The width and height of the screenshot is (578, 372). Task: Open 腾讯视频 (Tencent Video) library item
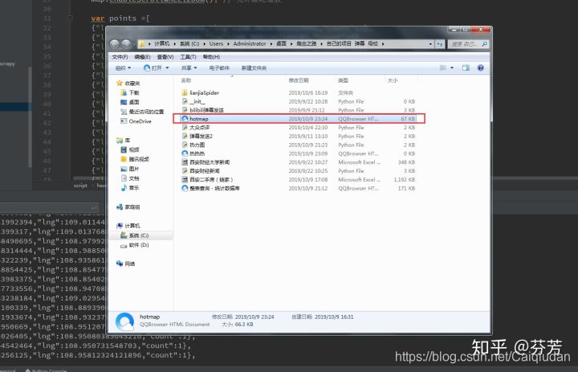pyautogui.click(x=135, y=159)
